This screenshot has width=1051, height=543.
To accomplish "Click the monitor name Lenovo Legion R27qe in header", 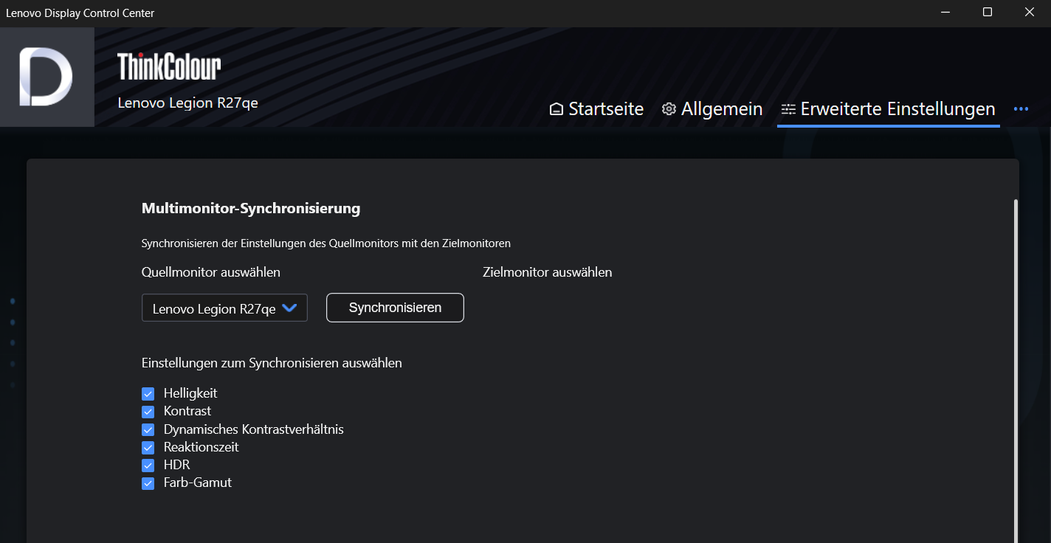I will tap(188, 103).
